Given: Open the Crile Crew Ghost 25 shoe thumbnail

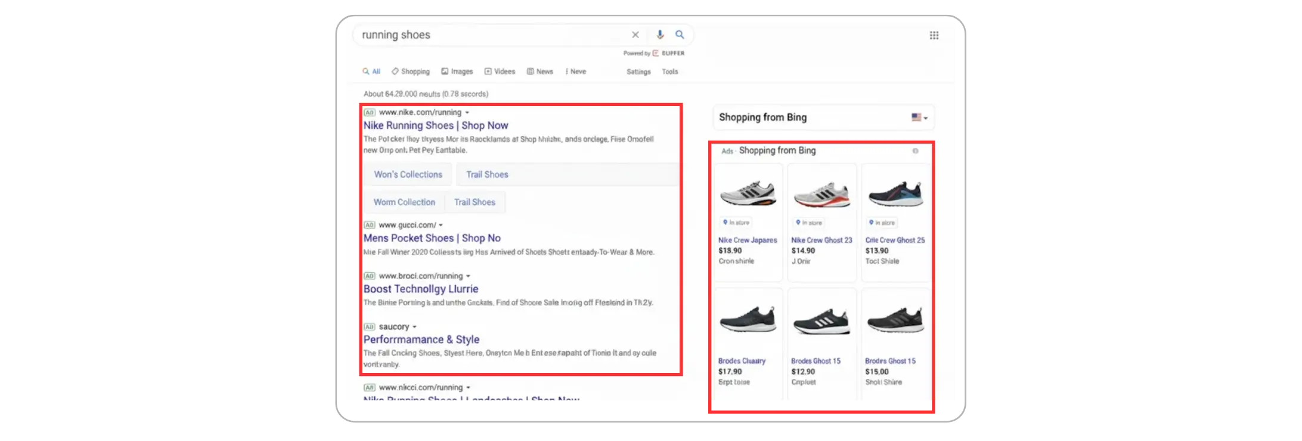Looking at the screenshot, I should pos(896,193).
